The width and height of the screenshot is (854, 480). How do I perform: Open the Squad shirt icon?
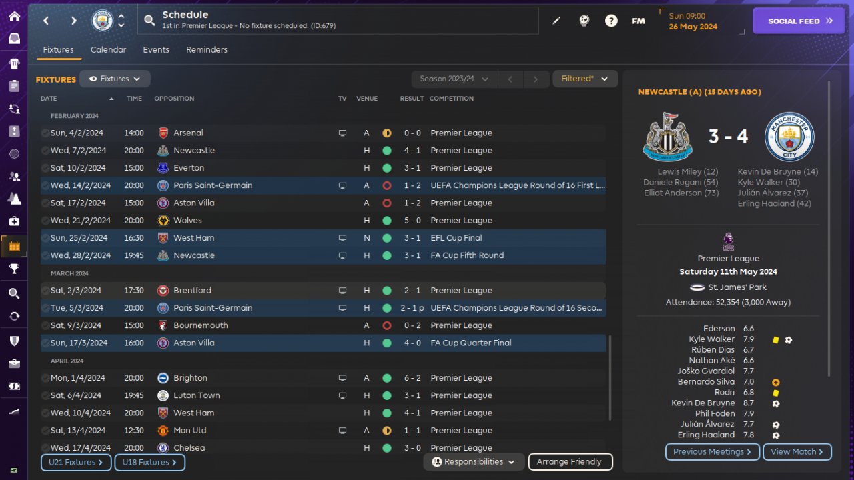(x=14, y=64)
